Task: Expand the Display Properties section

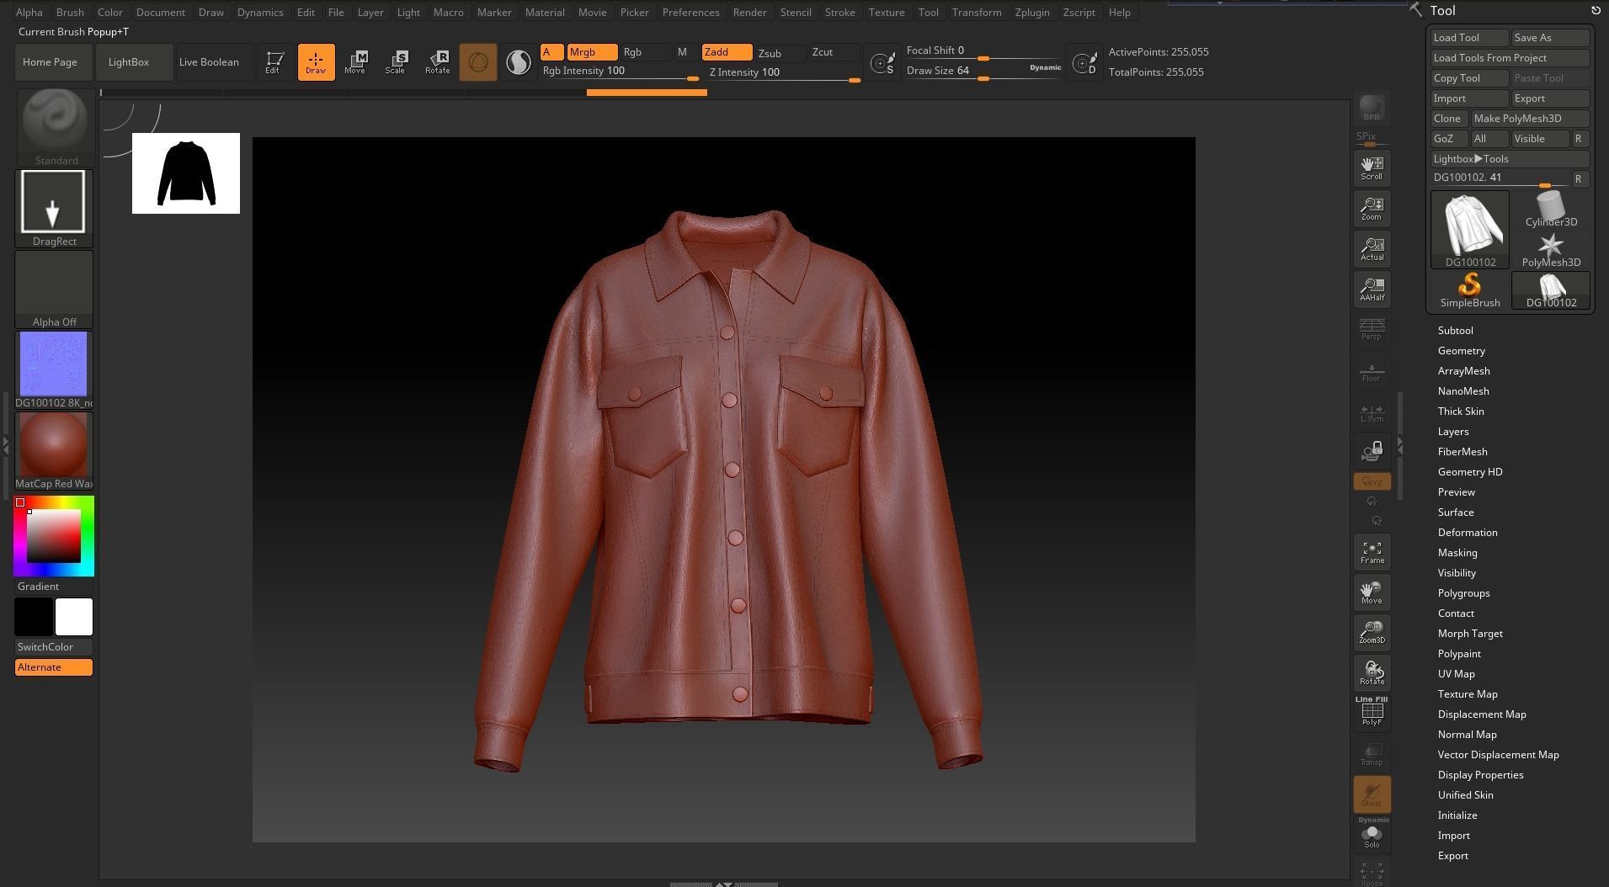Action: (x=1480, y=775)
